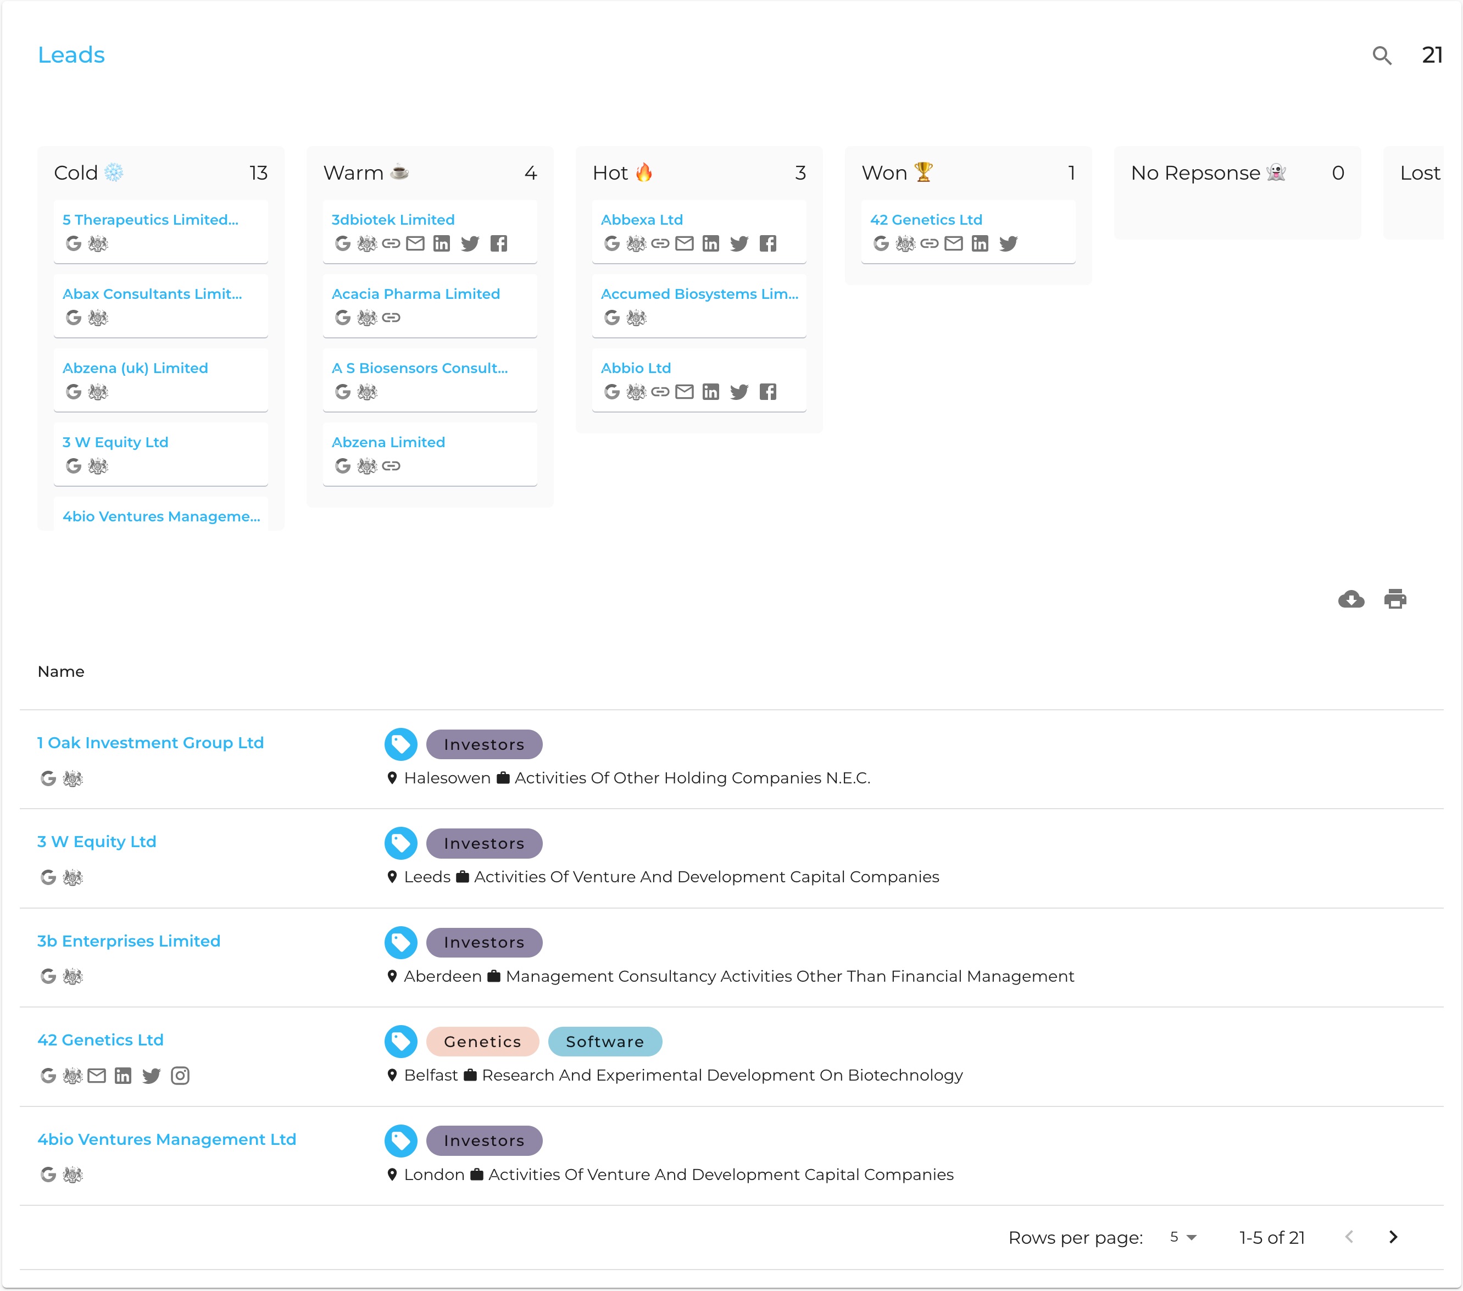This screenshot has height=1291, width=1463.
Task: Toggle the Genetics tag on 42 Genetics Ltd
Action: click(x=481, y=1042)
